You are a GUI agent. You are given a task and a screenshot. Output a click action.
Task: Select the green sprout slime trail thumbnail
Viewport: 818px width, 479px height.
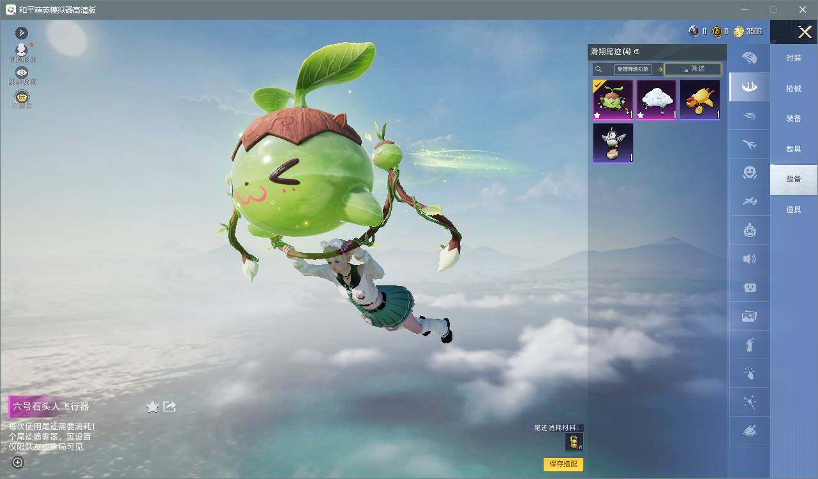click(x=613, y=100)
